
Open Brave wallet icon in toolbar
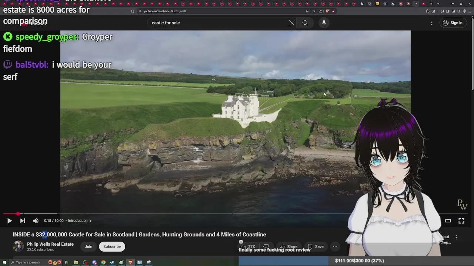(x=453, y=11)
